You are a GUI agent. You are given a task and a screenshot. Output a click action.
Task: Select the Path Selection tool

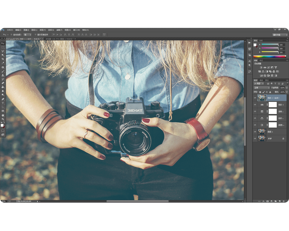3,107
